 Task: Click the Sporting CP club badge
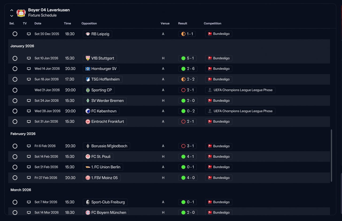click(88, 90)
